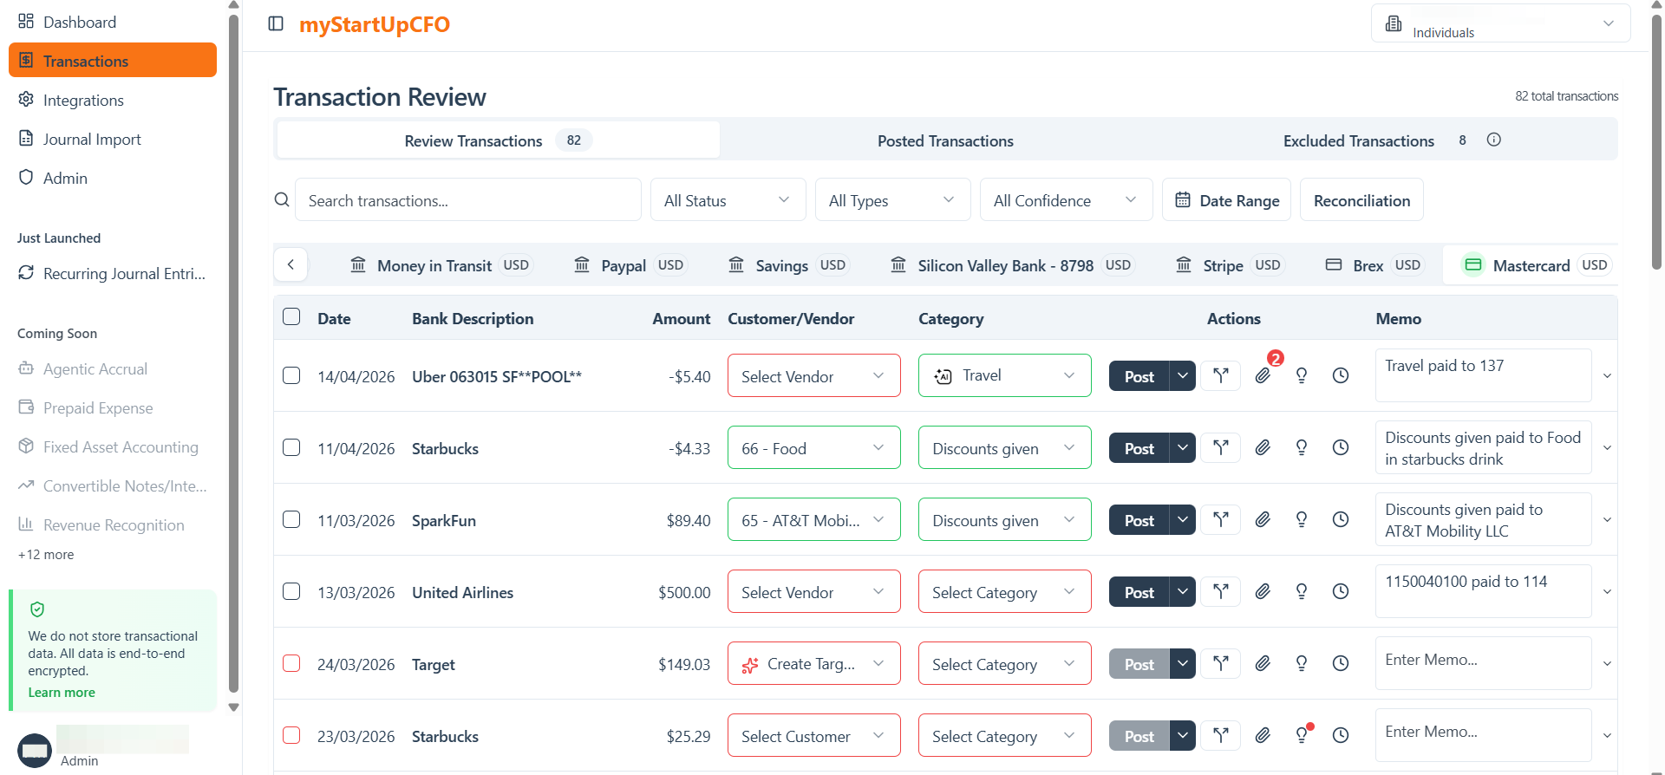
Task: Check the Uber 063015 transaction checkbox
Action: click(x=291, y=375)
